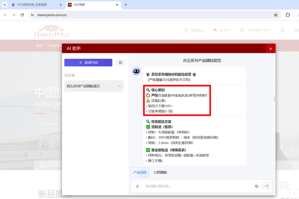This screenshot has height=199, width=299.
Task: Reload the page with the refresh icon
Action: coord(22,15)
